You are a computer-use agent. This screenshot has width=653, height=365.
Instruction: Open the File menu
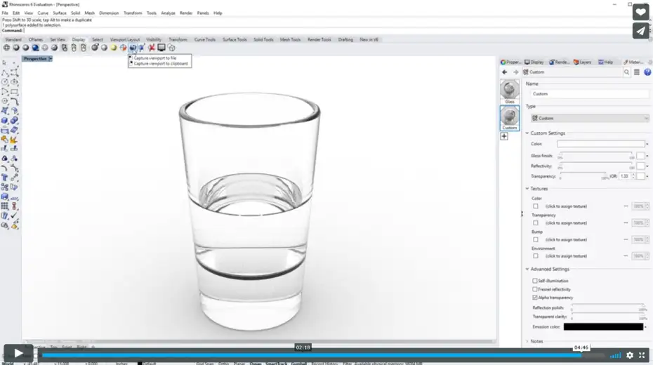coord(5,13)
